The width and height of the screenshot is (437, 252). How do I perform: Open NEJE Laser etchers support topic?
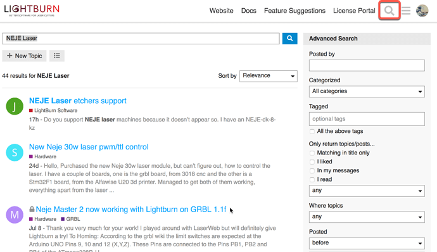click(78, 101)
